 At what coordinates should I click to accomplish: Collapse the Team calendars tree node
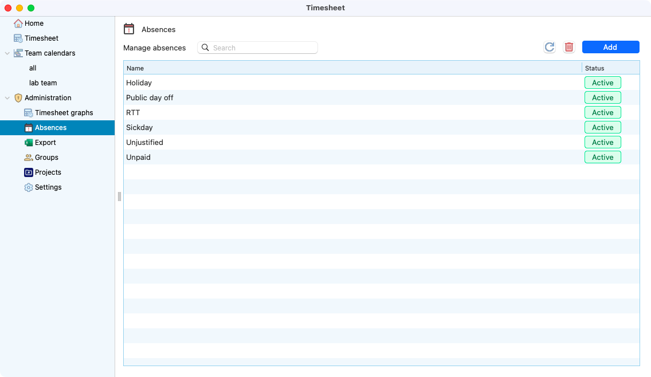(x=7, y=53)
